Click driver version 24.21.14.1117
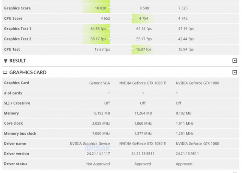242x173 pixels. [98, 154]
